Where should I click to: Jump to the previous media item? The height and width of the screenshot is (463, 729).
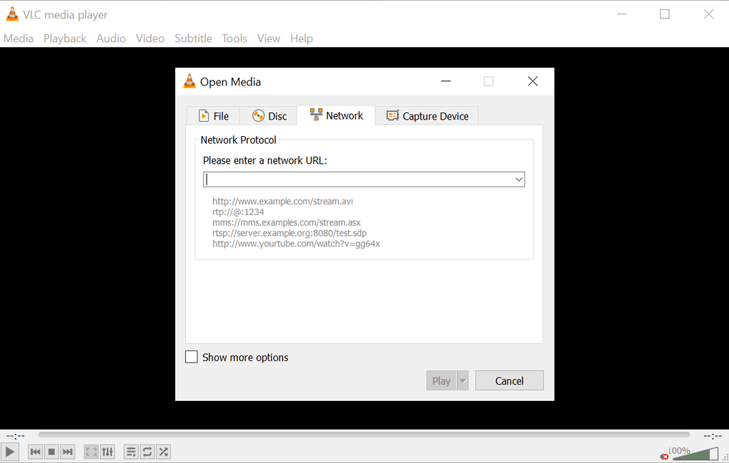pos(34,451)
